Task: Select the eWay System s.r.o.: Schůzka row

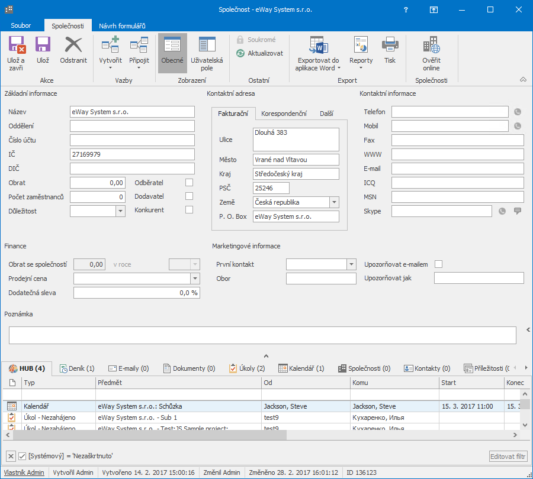Action: (x=261, y=406)
